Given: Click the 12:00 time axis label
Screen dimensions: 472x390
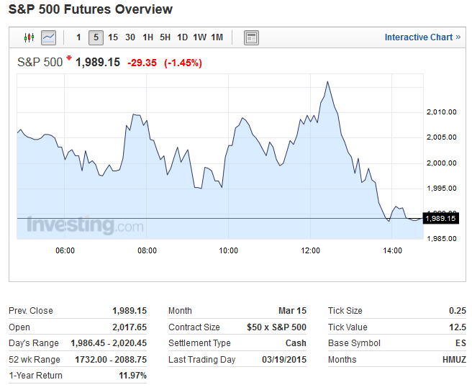Looking at the screenshot, I should click(311, 250).
